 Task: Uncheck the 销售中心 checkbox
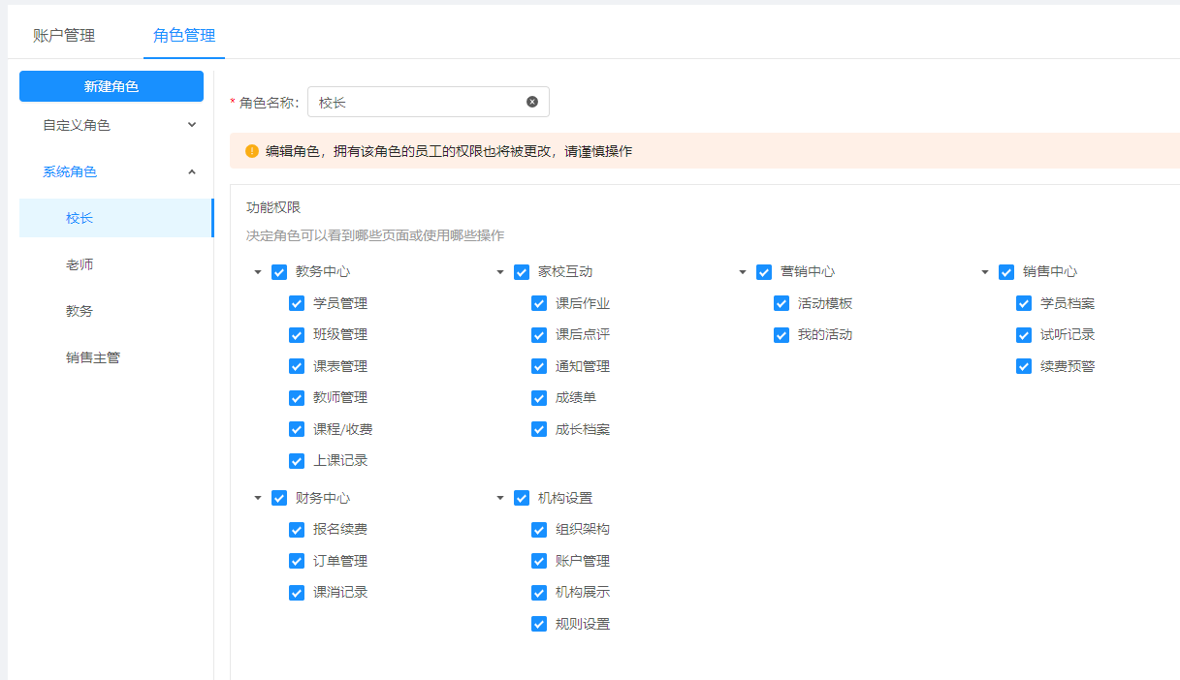(1006, 272)
